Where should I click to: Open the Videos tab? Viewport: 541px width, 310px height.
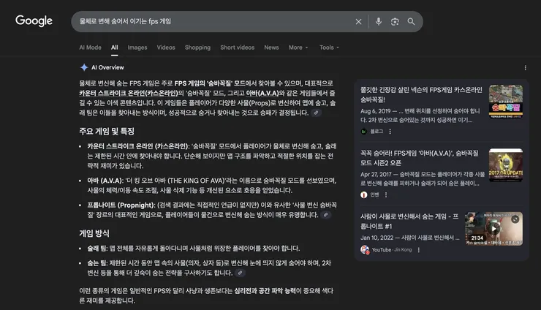(x=166, y=48)
